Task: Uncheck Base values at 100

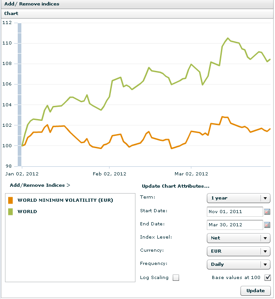Action: [268, 278]
